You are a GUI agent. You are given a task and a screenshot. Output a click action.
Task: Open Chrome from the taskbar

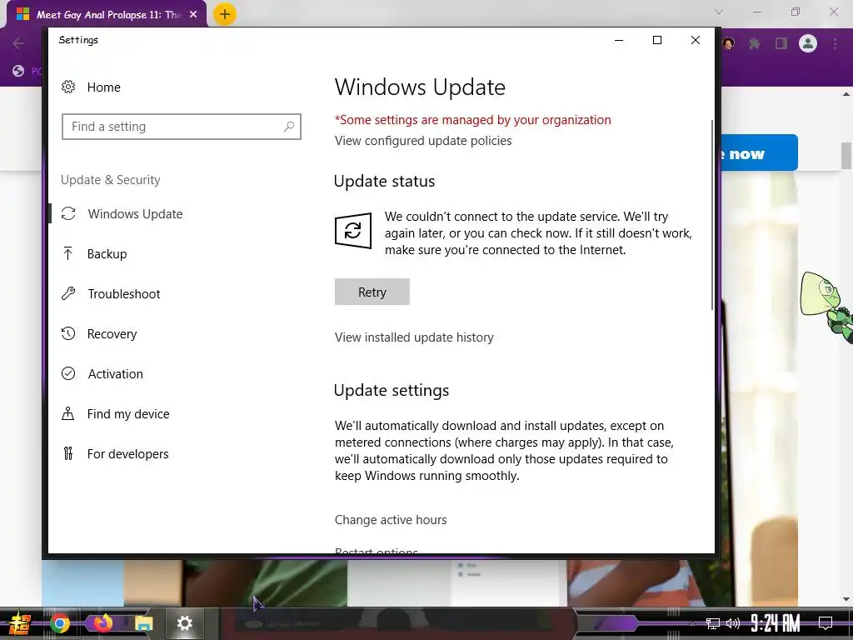[60, 623]
